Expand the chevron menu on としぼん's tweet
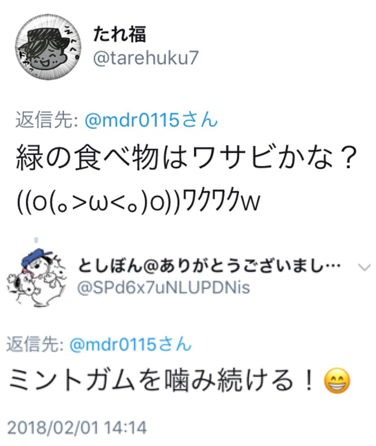 tap(364, 267)
